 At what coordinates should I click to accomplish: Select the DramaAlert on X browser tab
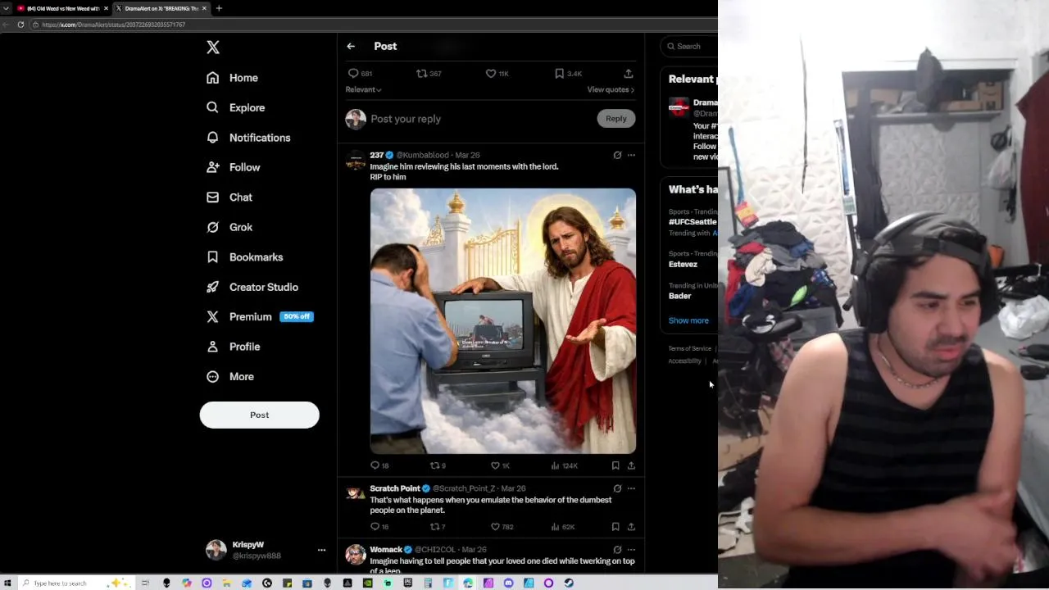point(161,8)
